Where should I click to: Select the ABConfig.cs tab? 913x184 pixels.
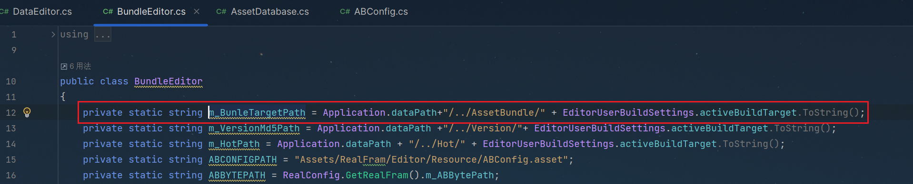(381, 12)
